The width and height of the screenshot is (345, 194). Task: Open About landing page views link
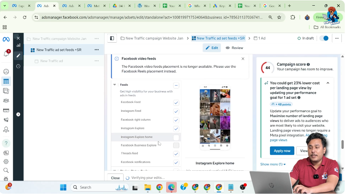point(299,138)
